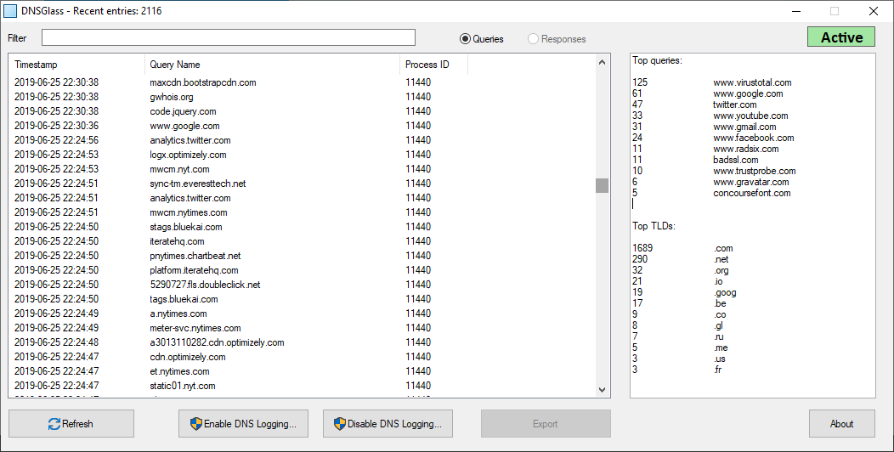The width and height of the screenshot is (894, 452).
Task: Close the DNSGlass window
Action: pos(873,11)
